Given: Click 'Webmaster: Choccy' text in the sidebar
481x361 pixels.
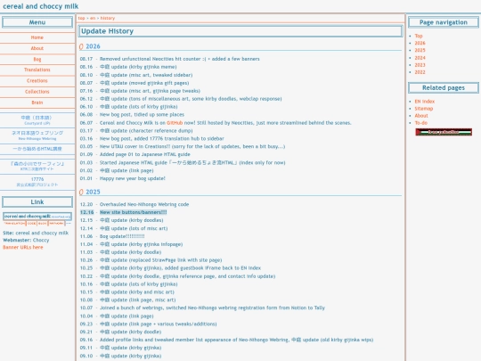Looking at the screenshot, I should click(26, 240).
